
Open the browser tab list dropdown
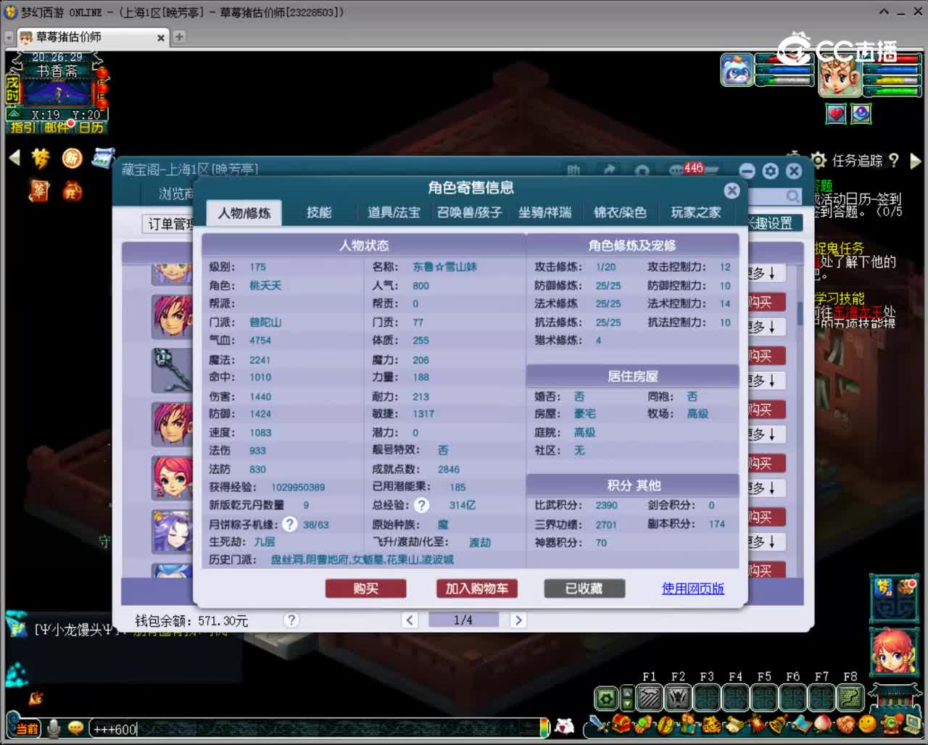click(x=9, y=37)
